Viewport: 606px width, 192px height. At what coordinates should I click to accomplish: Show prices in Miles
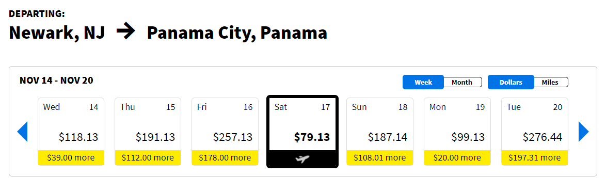click(x=550, y=82)
